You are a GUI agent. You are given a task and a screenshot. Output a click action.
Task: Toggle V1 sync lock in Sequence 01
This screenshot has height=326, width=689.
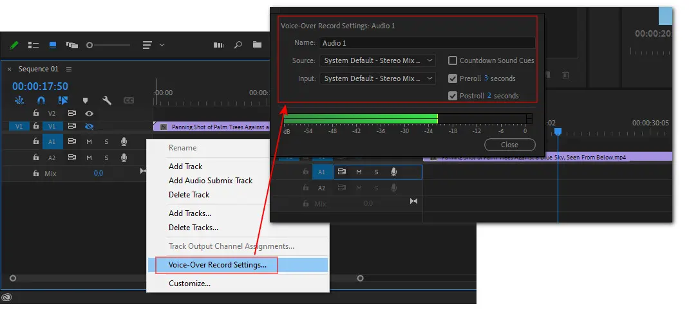pos(71,127)
